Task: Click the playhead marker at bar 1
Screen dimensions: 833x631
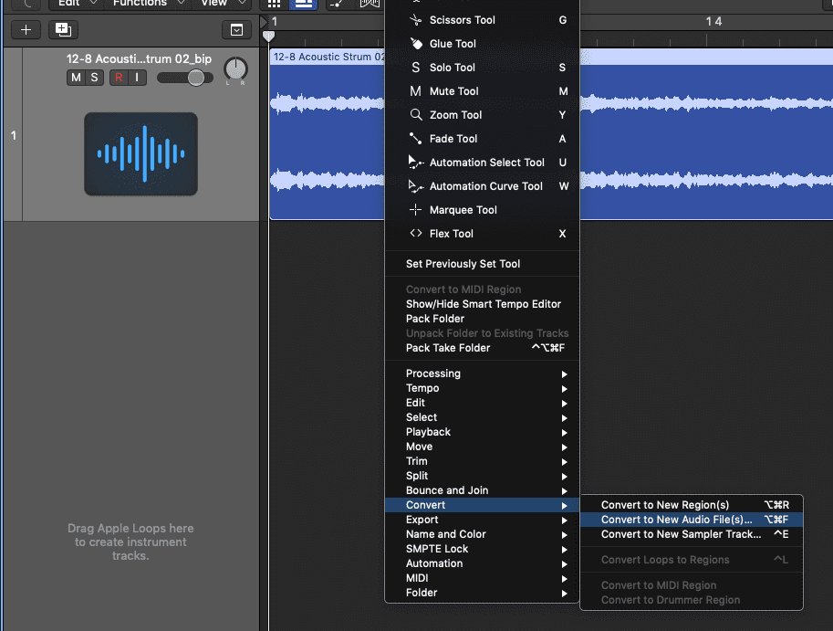Action: (x=269, y=37)
